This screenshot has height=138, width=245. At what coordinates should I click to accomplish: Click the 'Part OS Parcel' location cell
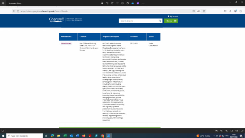point(89,47)
